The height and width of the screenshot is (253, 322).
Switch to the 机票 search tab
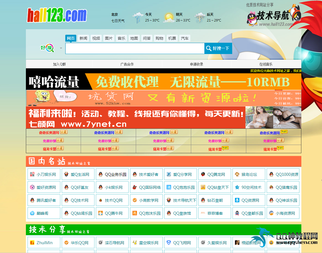coord(172,38)
